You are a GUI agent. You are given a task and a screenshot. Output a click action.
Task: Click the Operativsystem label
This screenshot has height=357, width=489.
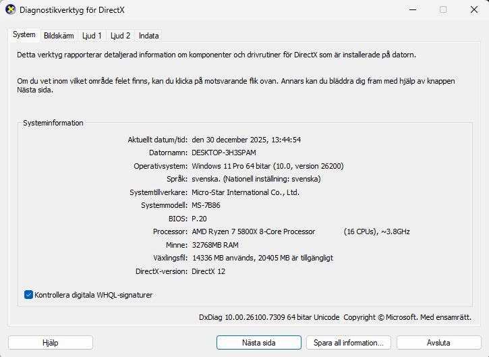[161, 166]
